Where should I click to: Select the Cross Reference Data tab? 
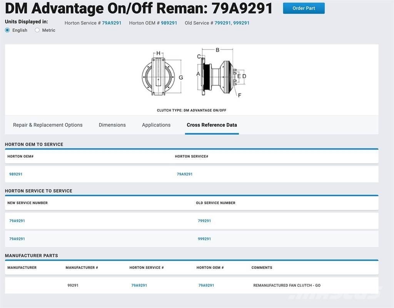click(x=212, y=125)
